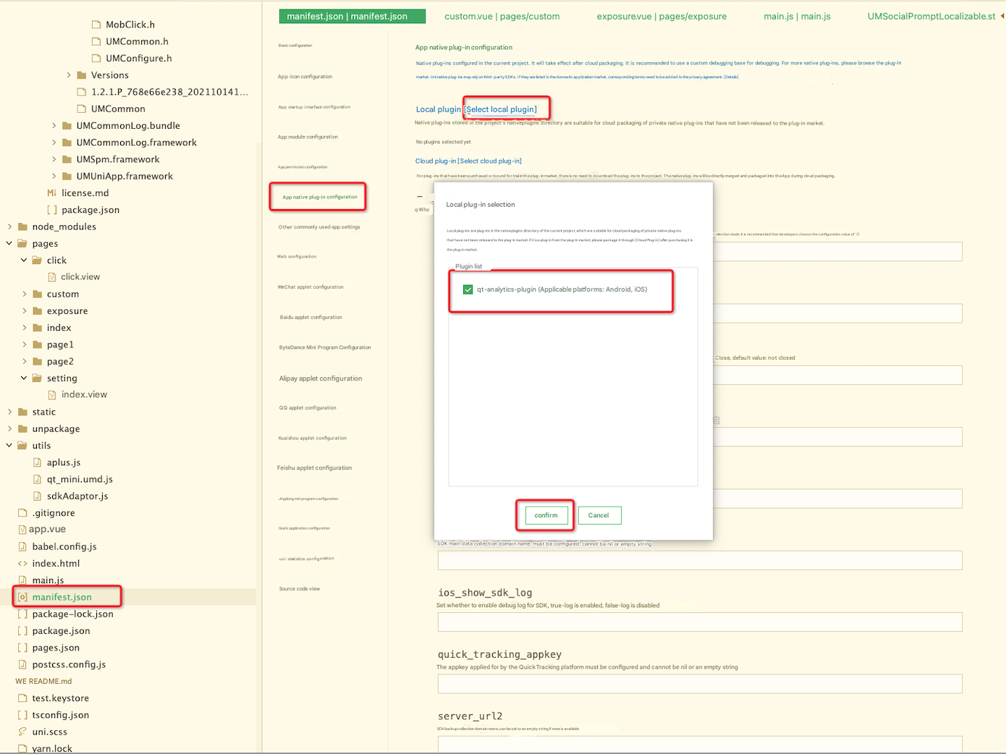1006x754 pixels.
Task: Click the qt_mini.umd.js file icon
Action: pyautogui.click(x=38, y=479)
